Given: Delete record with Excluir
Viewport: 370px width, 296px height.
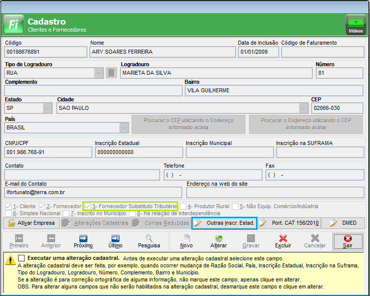Looking at the screenshot, I should [x=283, y=241].
